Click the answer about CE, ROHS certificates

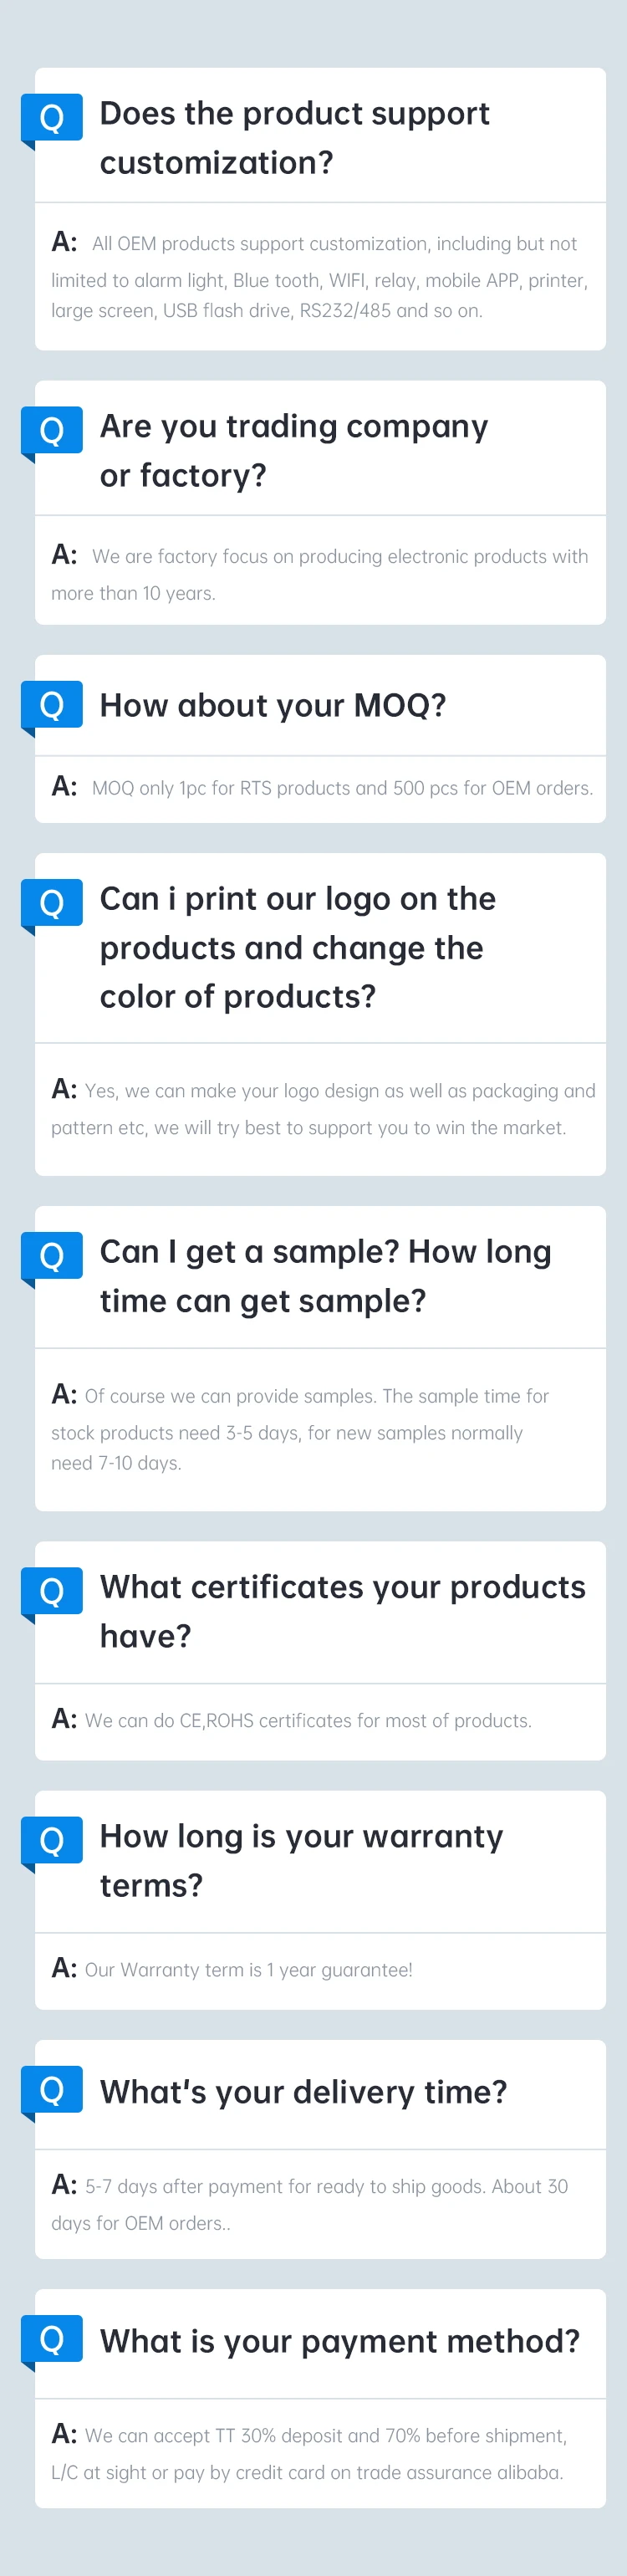click(308, 1720)
